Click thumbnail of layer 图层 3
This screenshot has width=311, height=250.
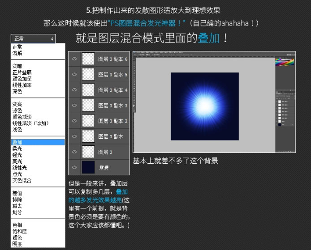(x=88, y=152)
